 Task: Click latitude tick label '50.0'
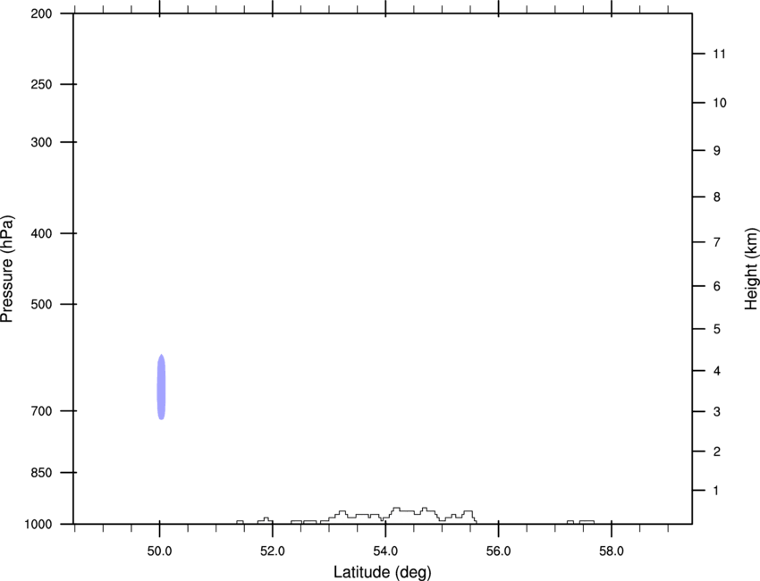click(x=159, y=552)
